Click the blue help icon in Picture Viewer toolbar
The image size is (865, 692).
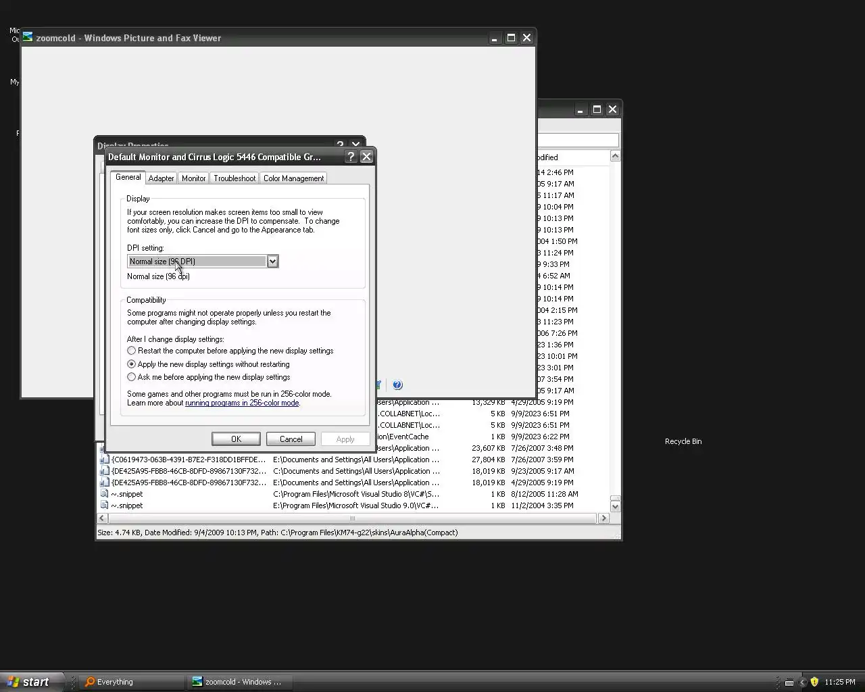click(x=397, y=385)
